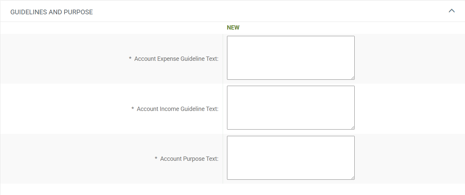465x195 pixels.
Task: Click blank row space right of Income Guideline box
Action: (409, 109)
